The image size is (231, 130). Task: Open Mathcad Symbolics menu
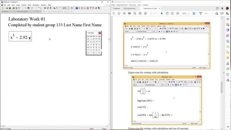[x=36, y=5]
